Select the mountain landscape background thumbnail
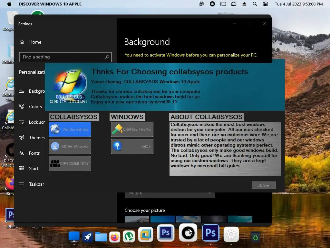This screenshot has height=248, width=330. 137,219
